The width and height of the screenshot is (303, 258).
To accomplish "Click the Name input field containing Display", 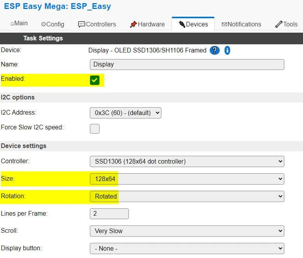I will tap(187, 64).
